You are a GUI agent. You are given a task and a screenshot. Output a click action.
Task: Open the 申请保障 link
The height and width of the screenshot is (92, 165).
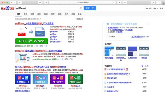[x=119, y=32]
